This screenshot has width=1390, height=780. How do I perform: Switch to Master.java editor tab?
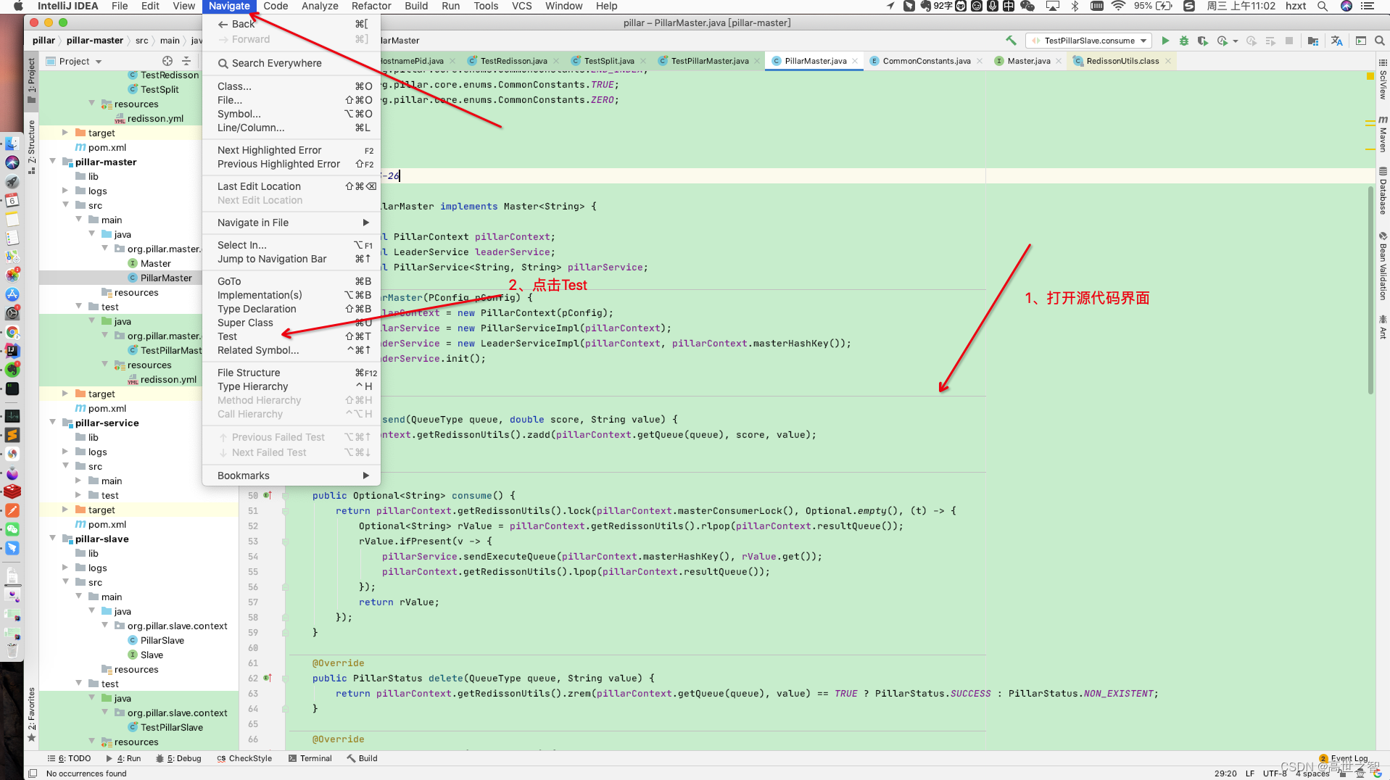pyautogui.click(x=1028, y=61)
